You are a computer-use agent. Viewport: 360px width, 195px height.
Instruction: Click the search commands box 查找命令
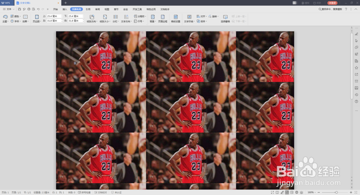(330, 9)
